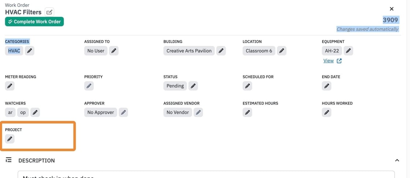The image size is (410, 178).
Task: Edit the Status pencil next to Pending
Action: 193,86
